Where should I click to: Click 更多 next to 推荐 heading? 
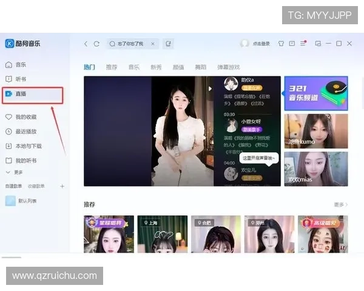click(x=340, y=205)
